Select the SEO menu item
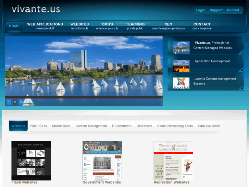Screen dimensions: 249x187 [x=168, y=26]
